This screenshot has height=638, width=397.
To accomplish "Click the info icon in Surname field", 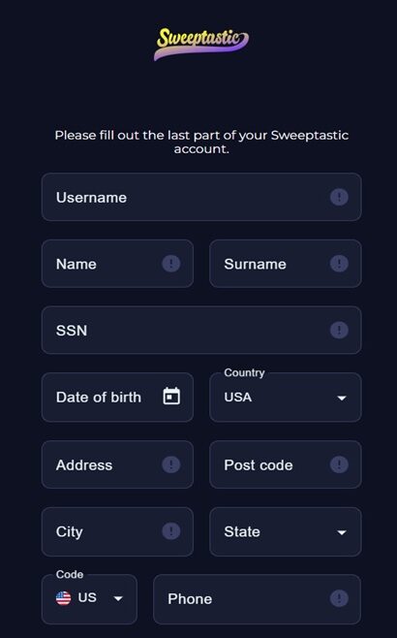I will pos(339,264).
